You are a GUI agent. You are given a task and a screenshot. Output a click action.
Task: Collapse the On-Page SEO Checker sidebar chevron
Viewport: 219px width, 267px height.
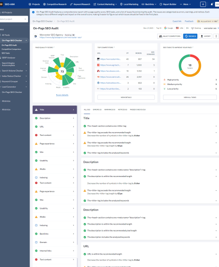(x=26, y=41)
